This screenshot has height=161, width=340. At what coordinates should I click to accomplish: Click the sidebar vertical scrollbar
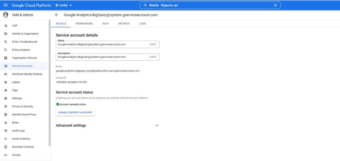49,83
